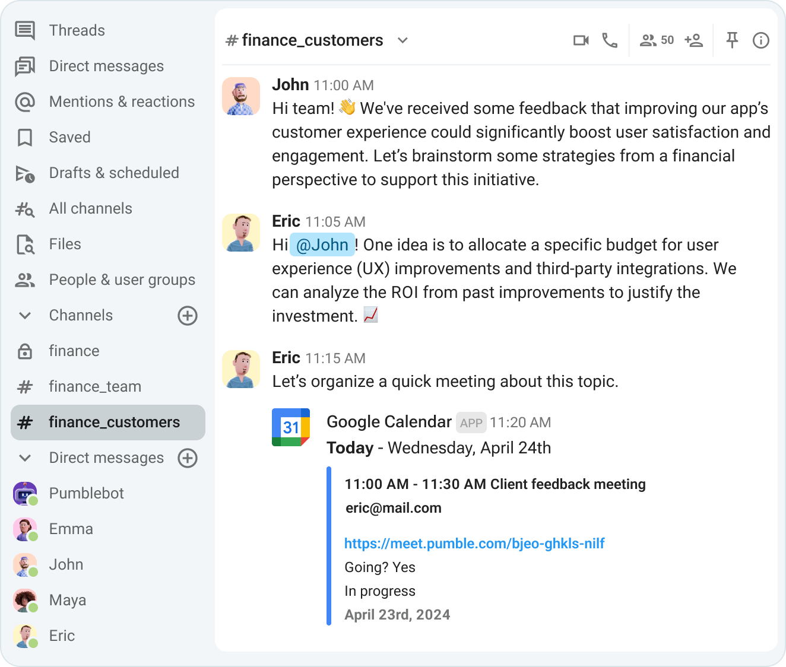Show Files in the sidebar
Screen dimensions: 786x667
pos(65,244)
